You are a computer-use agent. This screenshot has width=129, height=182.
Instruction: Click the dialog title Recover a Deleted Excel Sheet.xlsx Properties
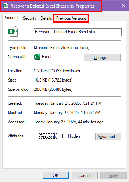(x=53, y=6)
